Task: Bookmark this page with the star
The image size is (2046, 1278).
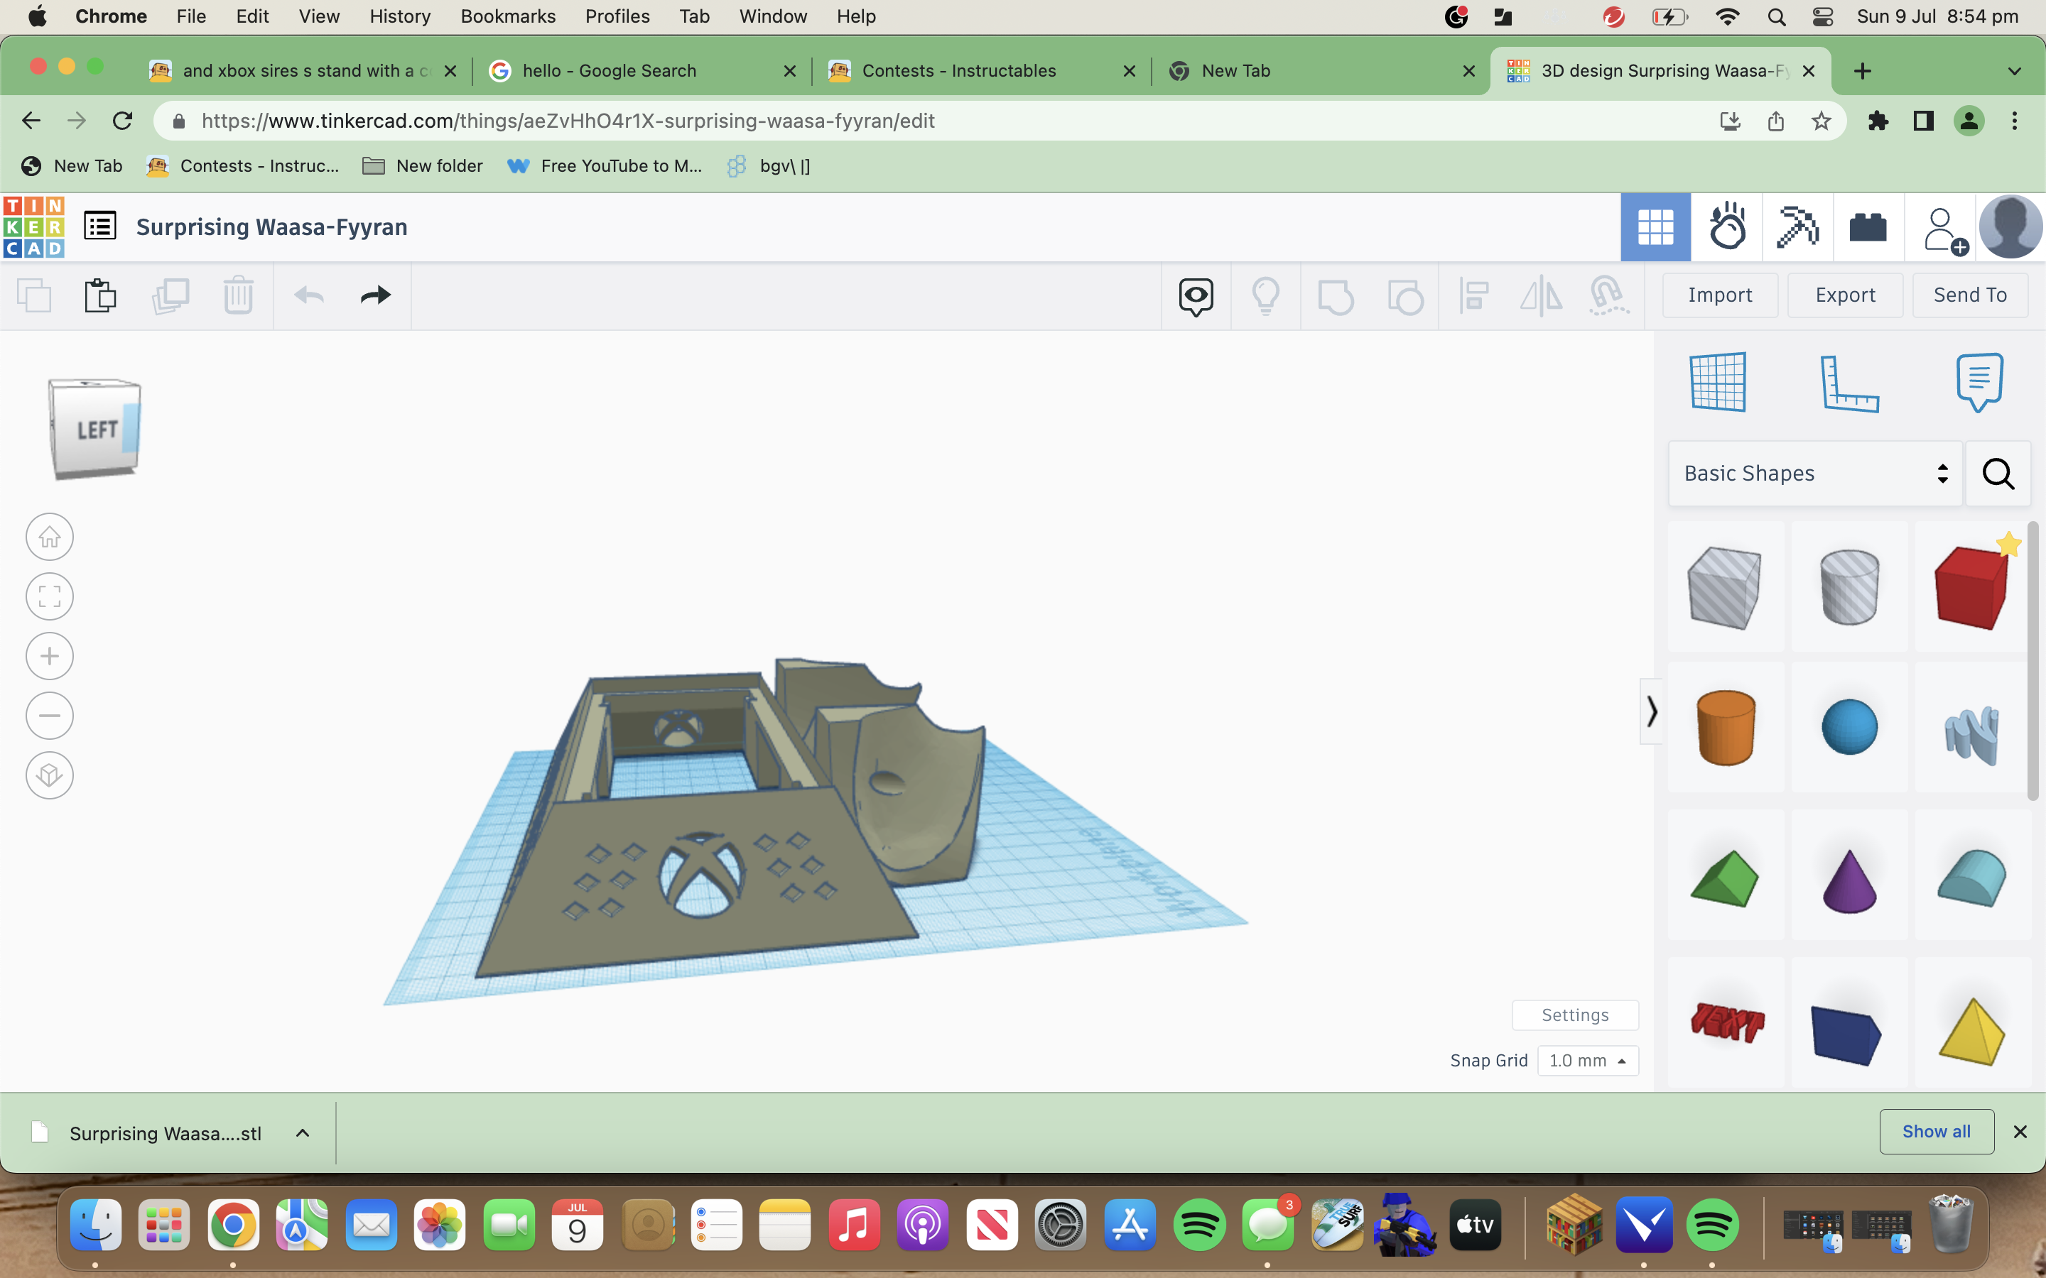Action: pos(1821,121)
